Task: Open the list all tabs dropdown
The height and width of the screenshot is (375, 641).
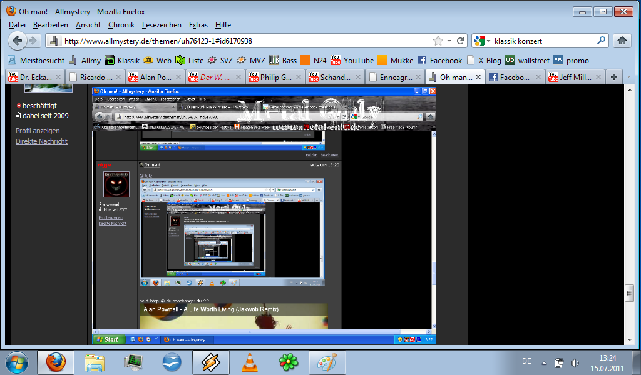Action: tap(628, 77)
